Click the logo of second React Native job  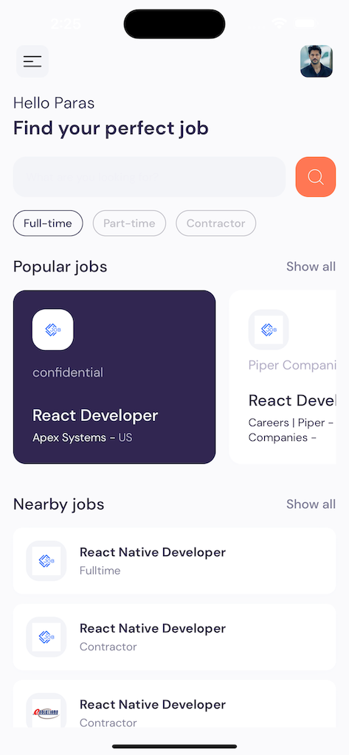point(46,637)
